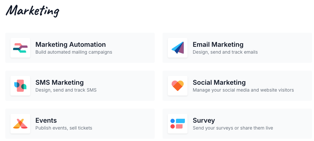Open the Email Marketing title link

(x=218, y=44)
